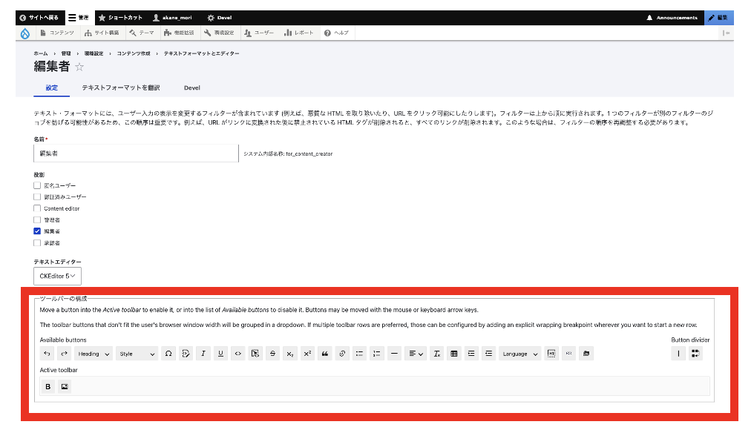Select the Special characters omega button
This screenshot has width=754, height=433.
click(168, 354)
